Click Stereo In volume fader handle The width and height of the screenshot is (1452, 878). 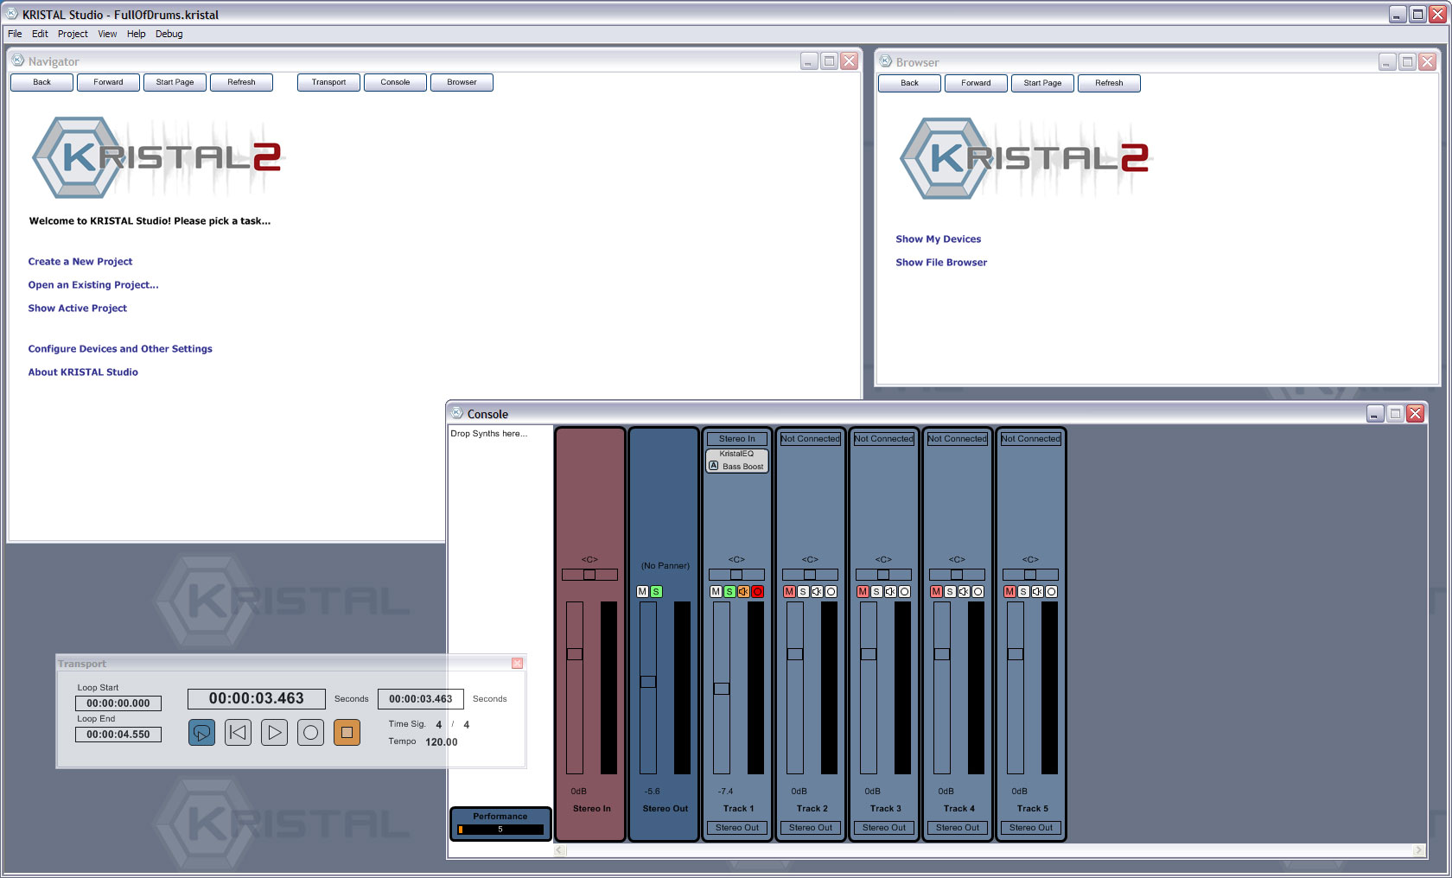pos(575,654)
